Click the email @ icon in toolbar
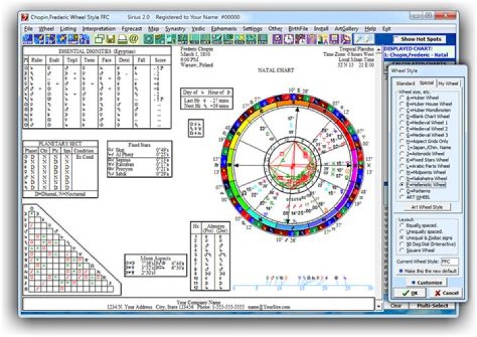477x337 pixels. 132,39
